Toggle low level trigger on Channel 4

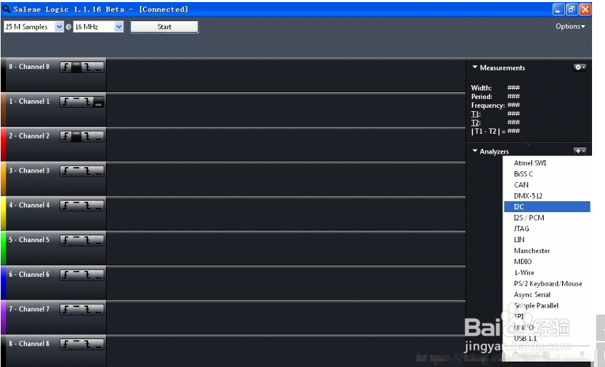(x=99, y=206)
